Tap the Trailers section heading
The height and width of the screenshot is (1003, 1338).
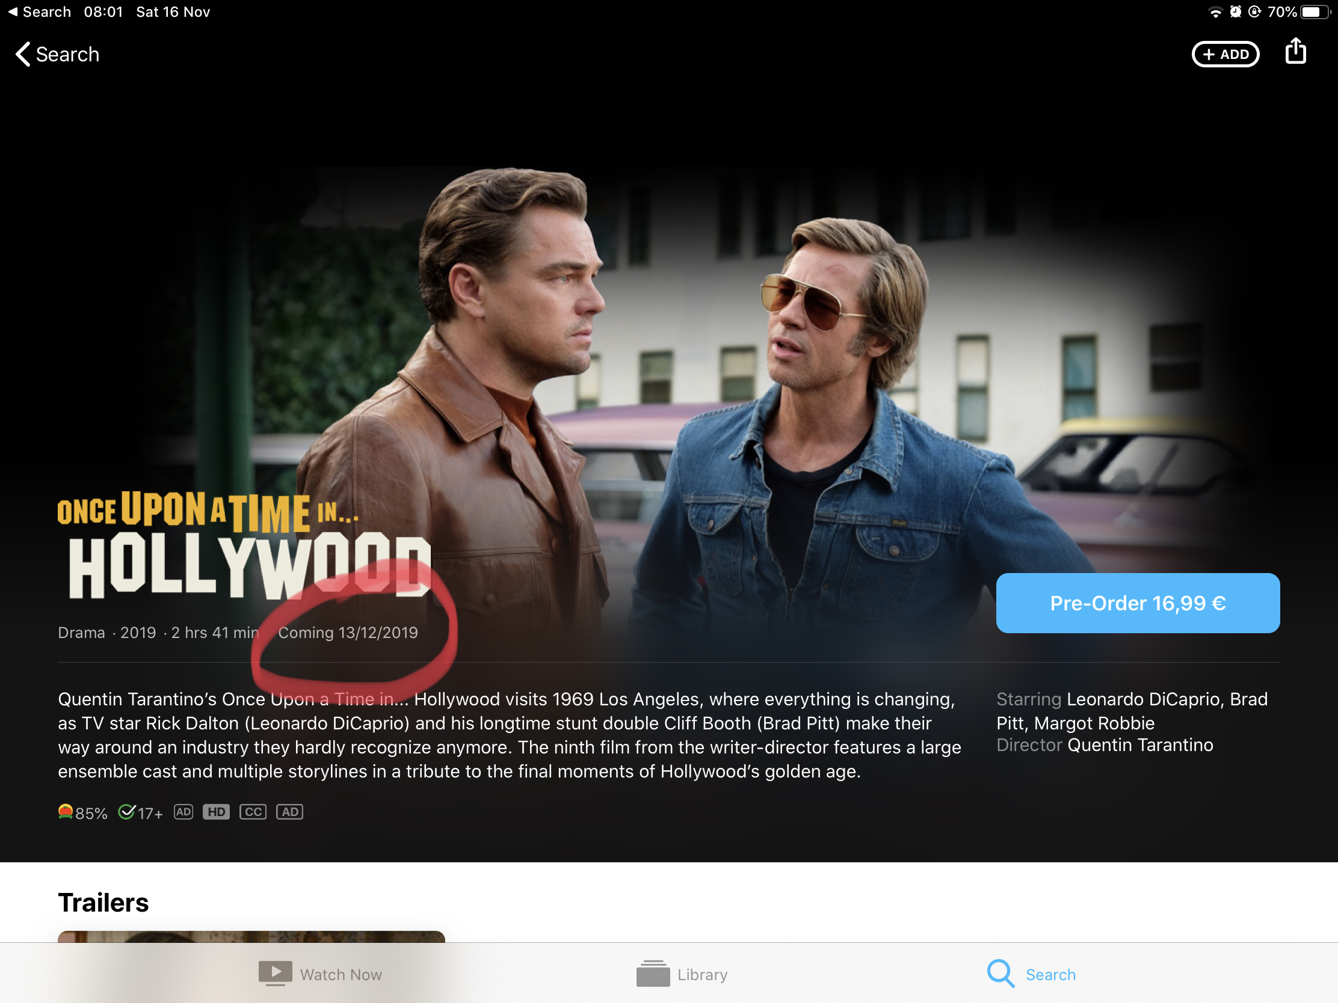(x=103, y=902)
